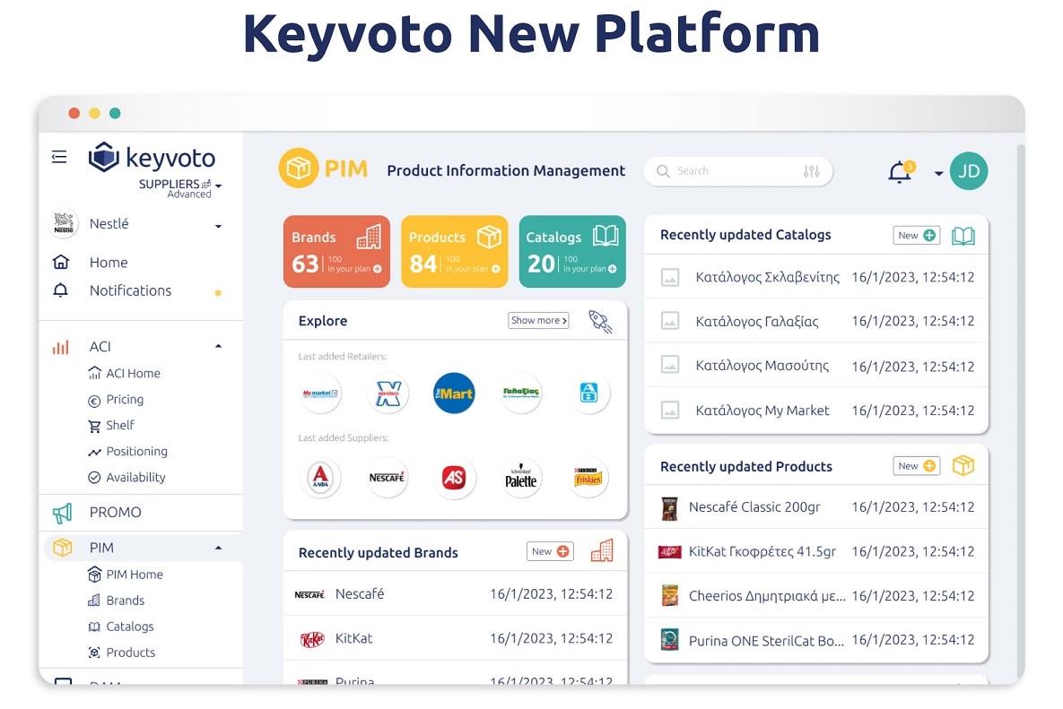The image size is (1063, 709).
Task: Open Κατάλογος Σκλαβενίτης catalog row
Action: (x=816, y=277)
